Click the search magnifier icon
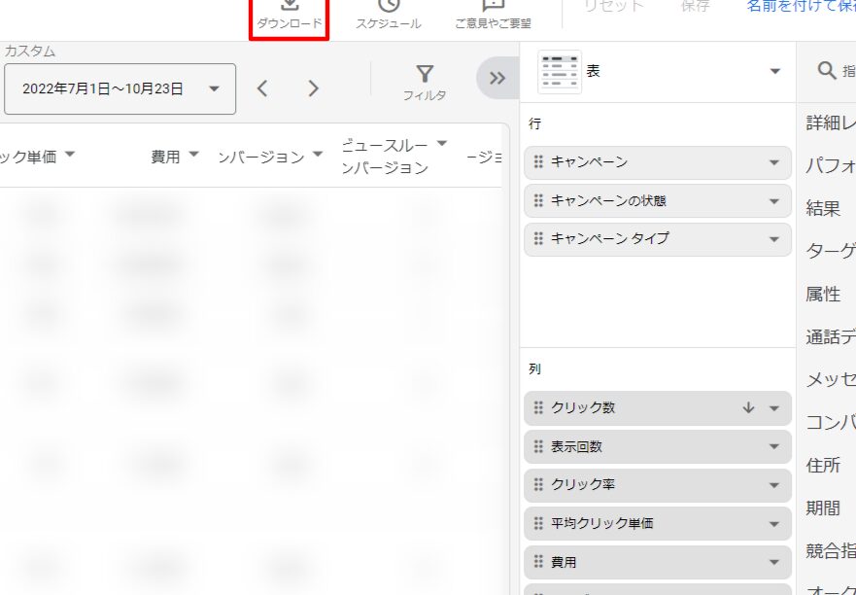This screenshot has height=595, width=856. tap(827, 71)
